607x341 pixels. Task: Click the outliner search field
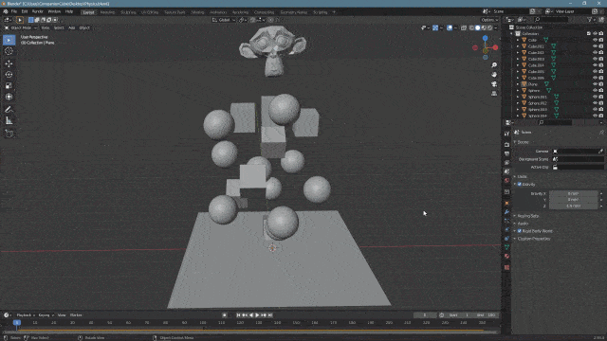click(552, 19)
